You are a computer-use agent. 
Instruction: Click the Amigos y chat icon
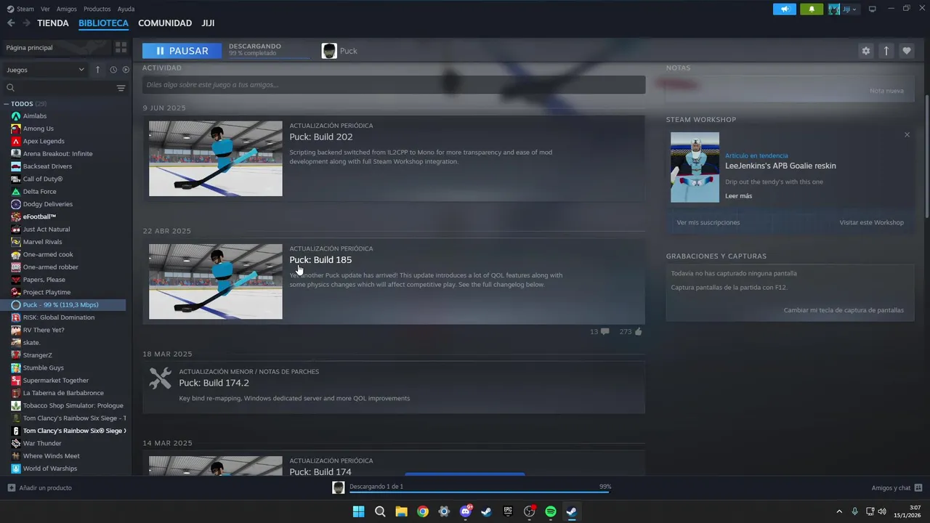[918, 487]
